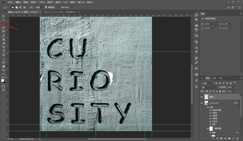Click the foreground color swatch

(3, 80)
